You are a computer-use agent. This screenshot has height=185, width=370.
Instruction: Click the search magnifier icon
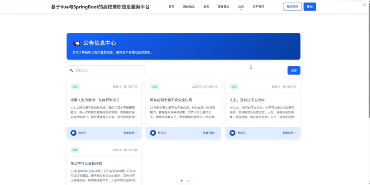(x=71, y=70)
